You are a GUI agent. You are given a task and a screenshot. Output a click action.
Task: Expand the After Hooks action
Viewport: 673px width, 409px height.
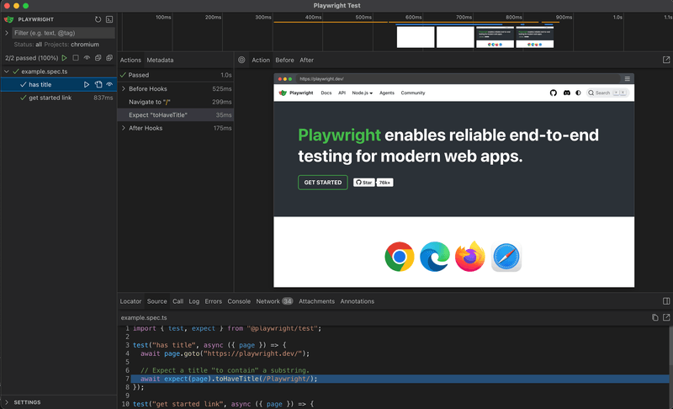124,128
